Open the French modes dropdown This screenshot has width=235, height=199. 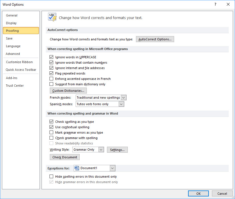coord(124,97)
